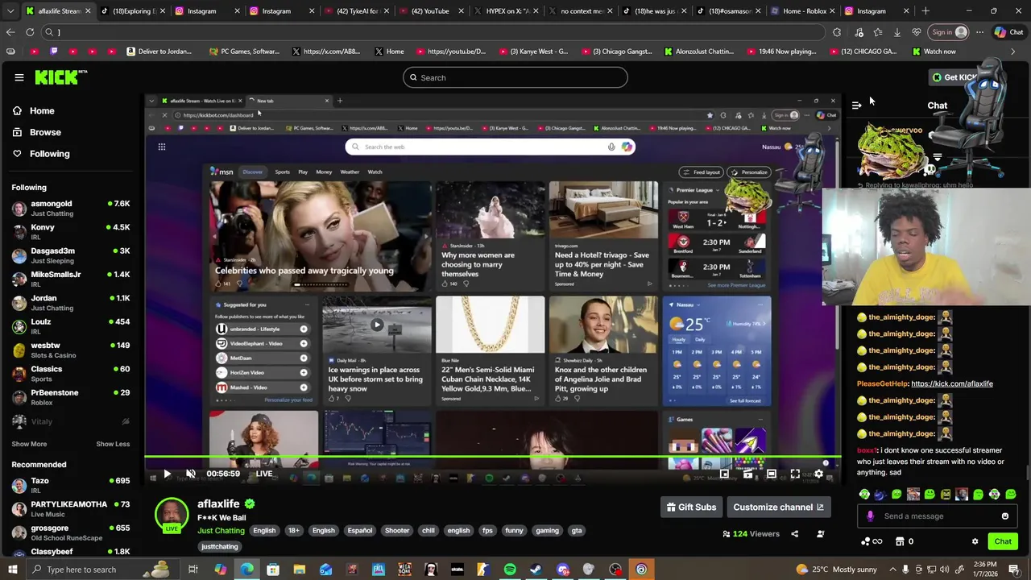1031x580 pixels.
Task: Open Kanye West bookmark
Action: (533, 52)
